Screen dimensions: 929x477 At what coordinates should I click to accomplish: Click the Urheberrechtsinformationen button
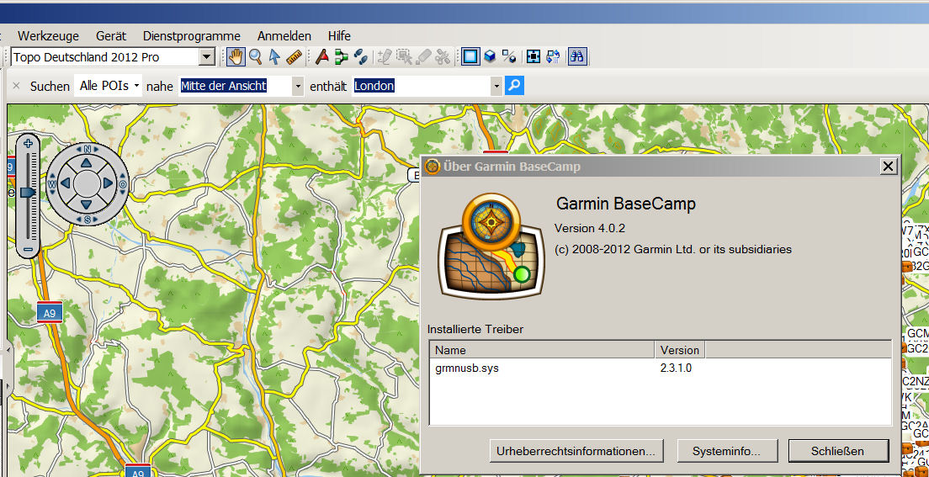[576, 451]
